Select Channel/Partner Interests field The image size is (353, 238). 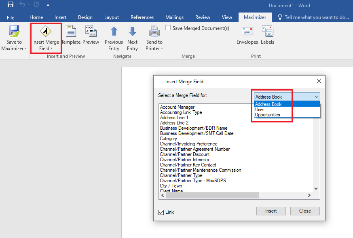point(184,160)
